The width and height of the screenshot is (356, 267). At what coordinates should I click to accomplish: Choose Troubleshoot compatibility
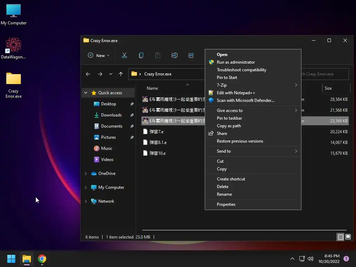[x=253, y=70]
